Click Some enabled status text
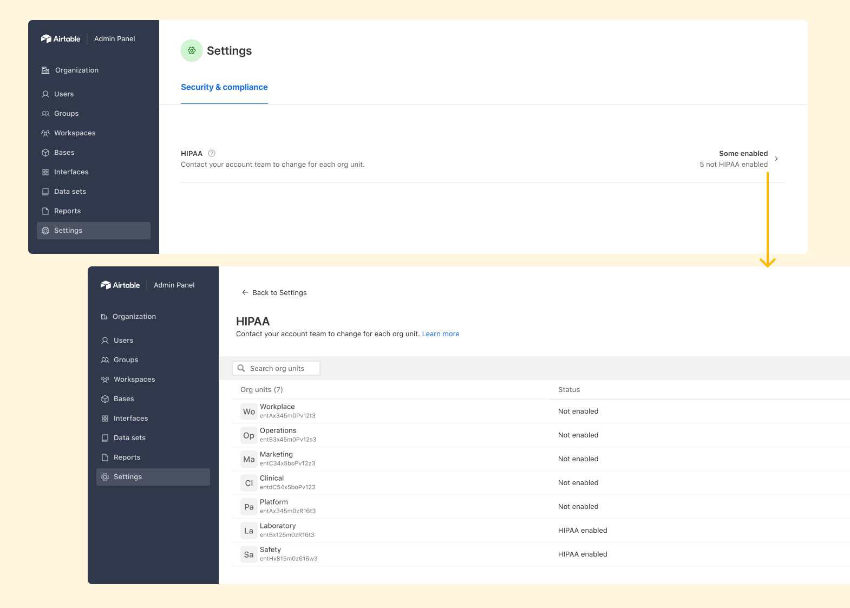 click(x=743, y=154)
